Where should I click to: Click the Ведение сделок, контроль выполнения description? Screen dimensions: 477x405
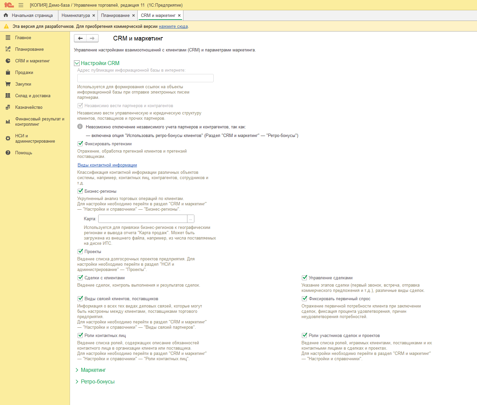tap(139, 285)
